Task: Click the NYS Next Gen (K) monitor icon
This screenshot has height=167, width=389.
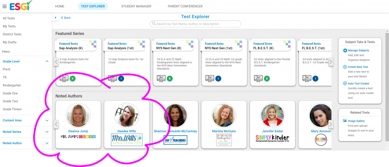Action: [161, 79]
